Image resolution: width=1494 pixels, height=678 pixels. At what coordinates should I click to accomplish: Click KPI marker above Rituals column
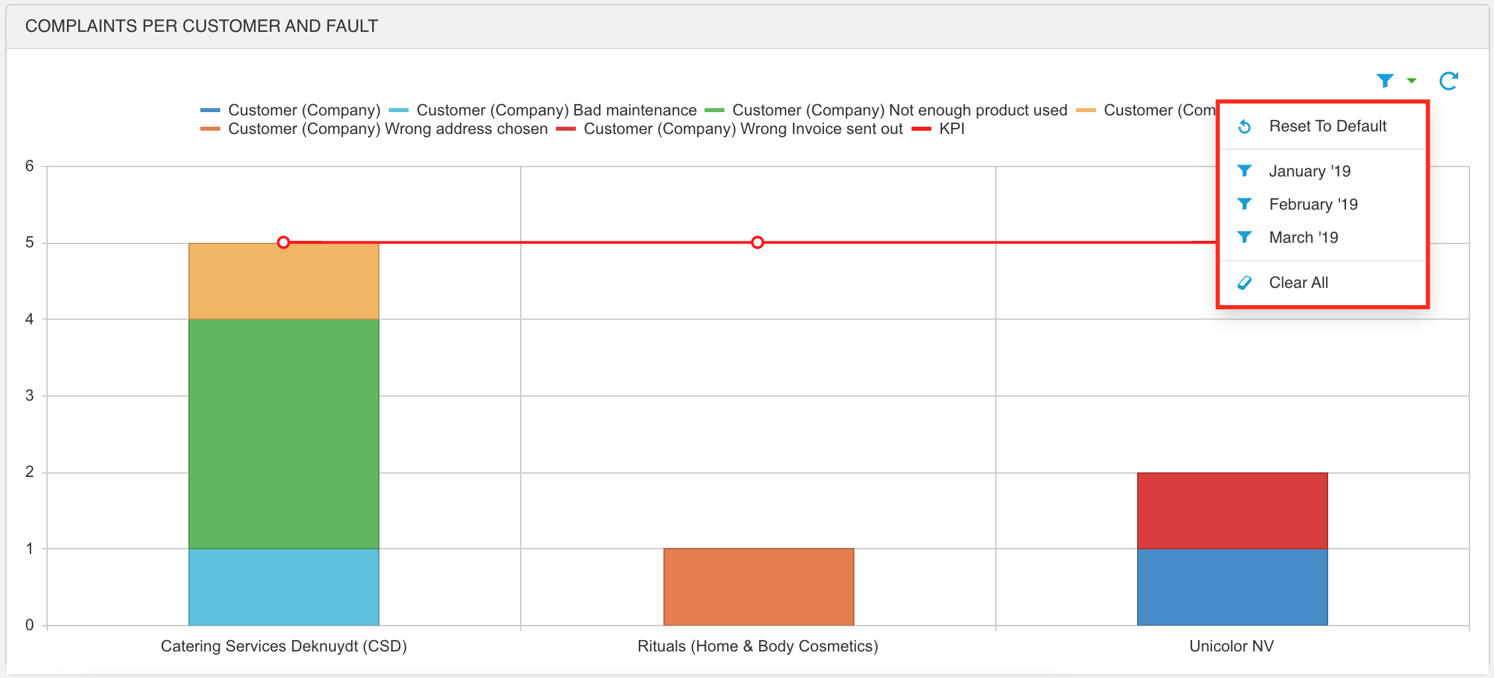click(x=758, y=242)
